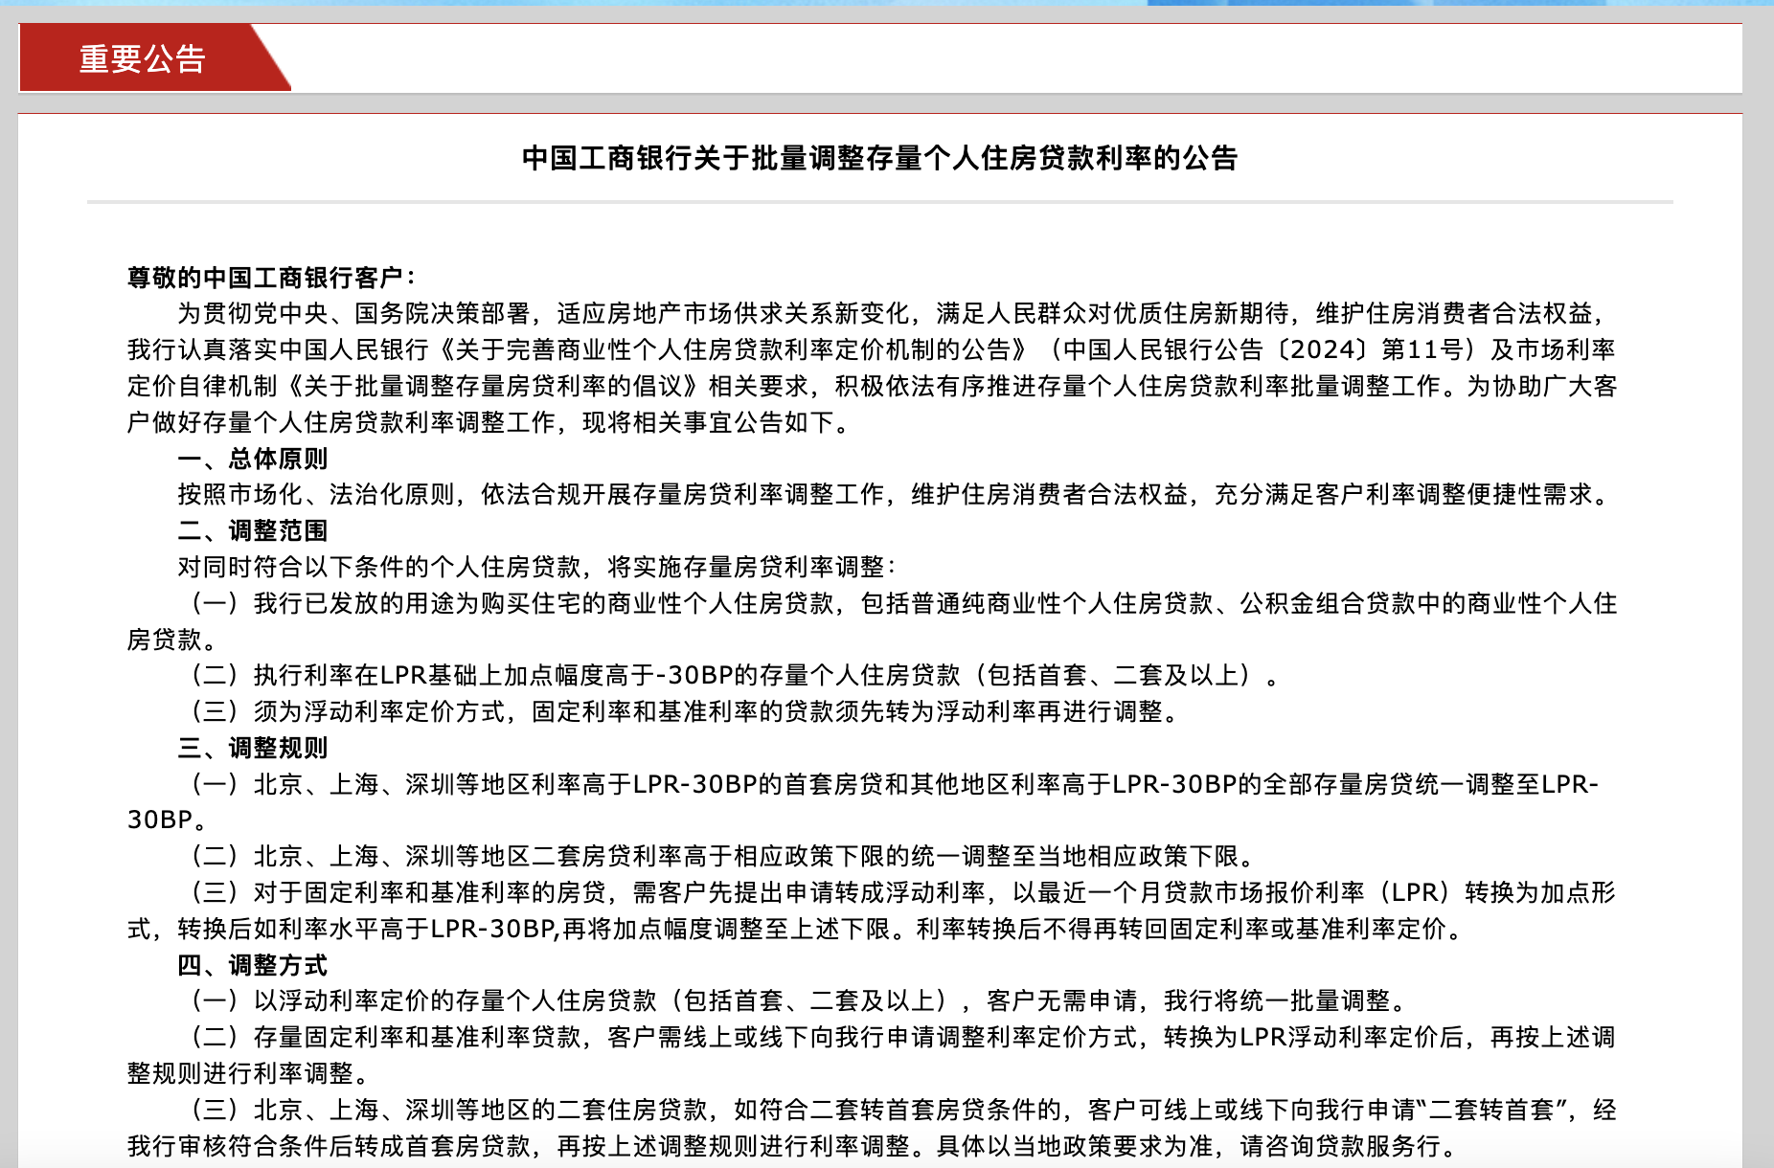Select the heading 三、调整规则
1774x1168 pixels.
(x=253, y=748)
